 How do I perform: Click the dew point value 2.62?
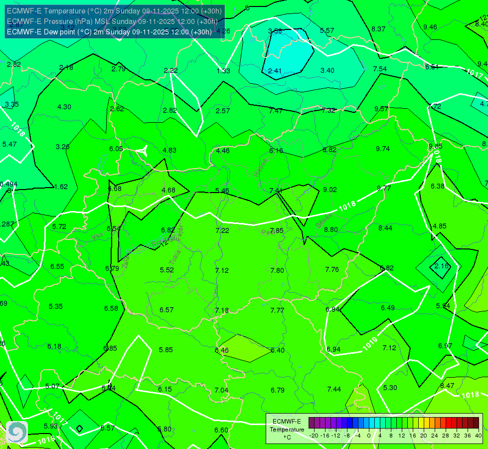117,109
